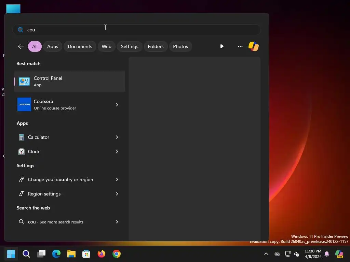Click the web search magnifier for cou
The height and width of the screenshot is (262, 350).
point(22,222)
